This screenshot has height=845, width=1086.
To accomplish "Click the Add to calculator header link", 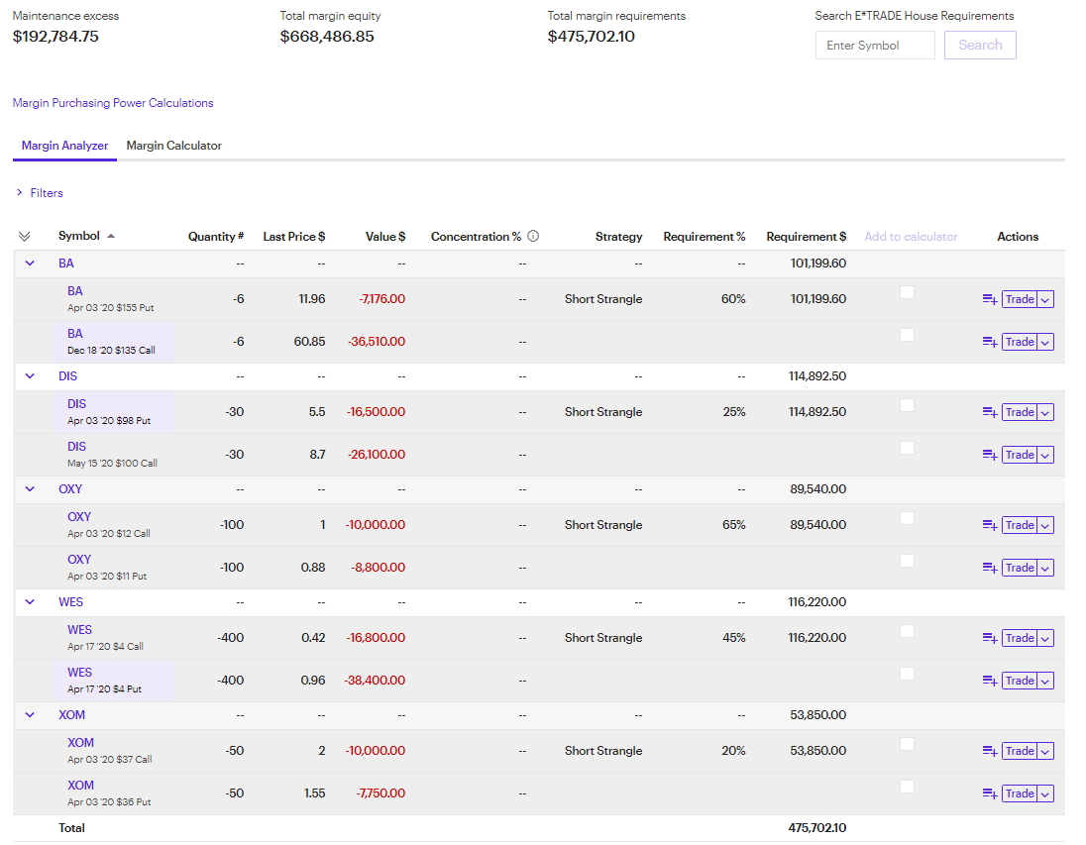I will (x=911, y=236).
